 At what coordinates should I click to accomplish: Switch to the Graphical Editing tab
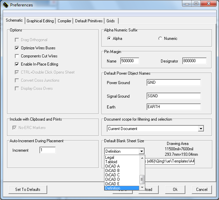click(x=40, y=21)
